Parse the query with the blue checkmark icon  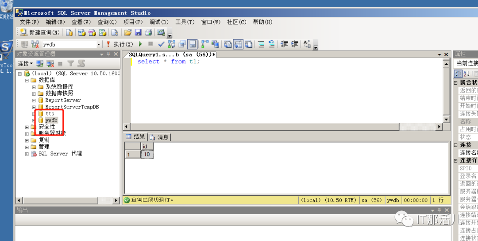161,44
